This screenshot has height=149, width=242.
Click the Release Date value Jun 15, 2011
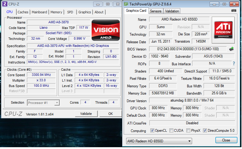click(x=161, y=41)
